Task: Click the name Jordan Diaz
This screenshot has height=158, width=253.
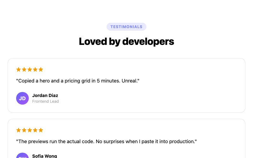Action: point(45,95)
